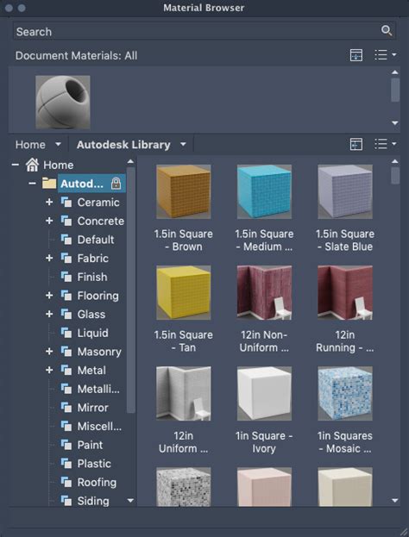Open library view options list dropdown
409x537 pixels.
(386, 144)
